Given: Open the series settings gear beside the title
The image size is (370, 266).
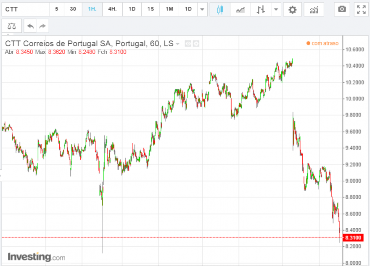Looking at the screenshot, I should point(196,44).
